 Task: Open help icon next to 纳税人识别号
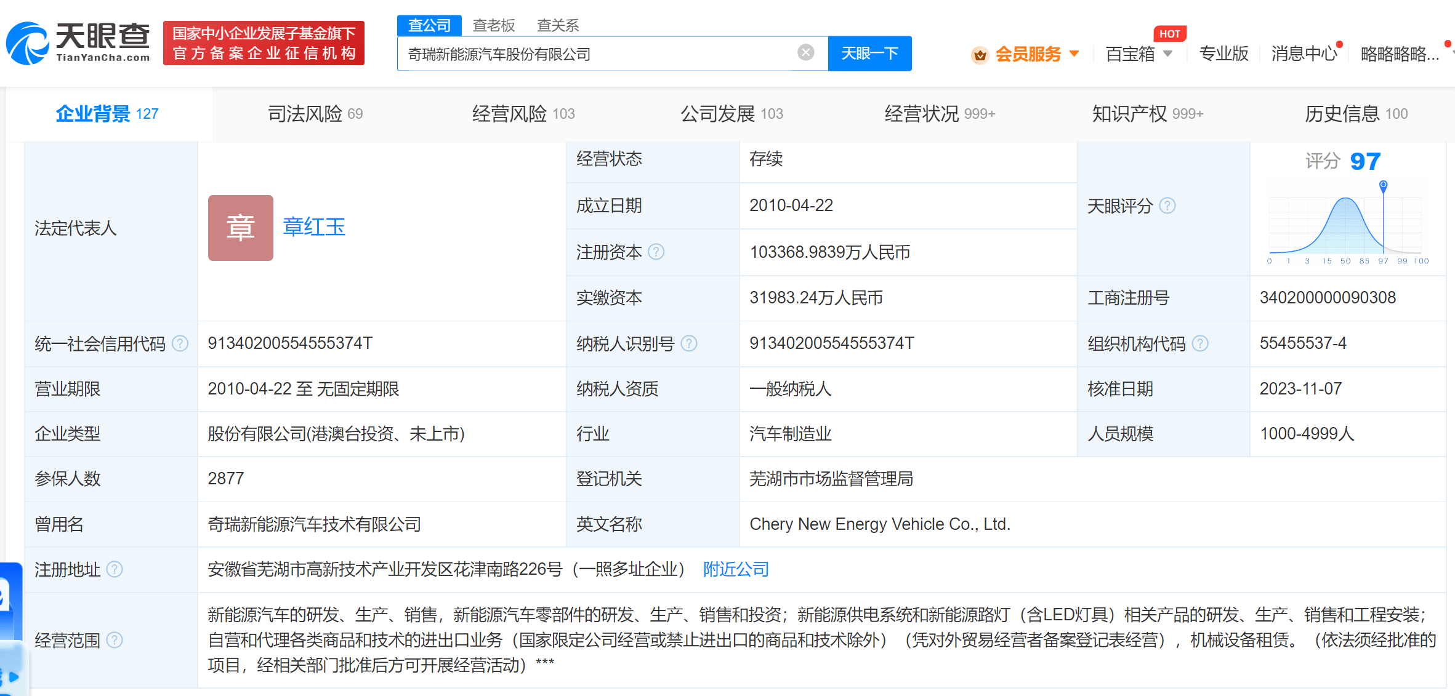tap(689, 343)
